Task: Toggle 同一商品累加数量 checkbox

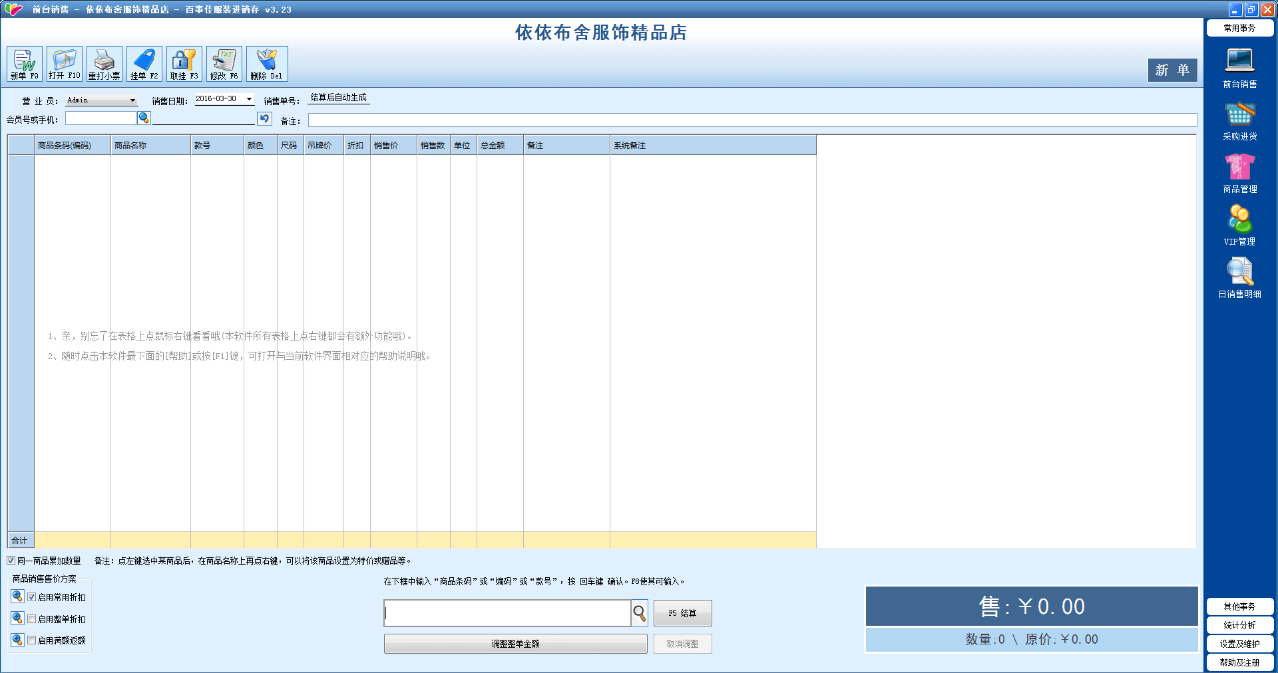Action: click(11, 561)
